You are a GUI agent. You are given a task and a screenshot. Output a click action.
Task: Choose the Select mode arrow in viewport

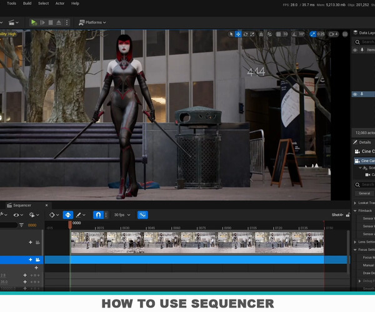[231, 34]
